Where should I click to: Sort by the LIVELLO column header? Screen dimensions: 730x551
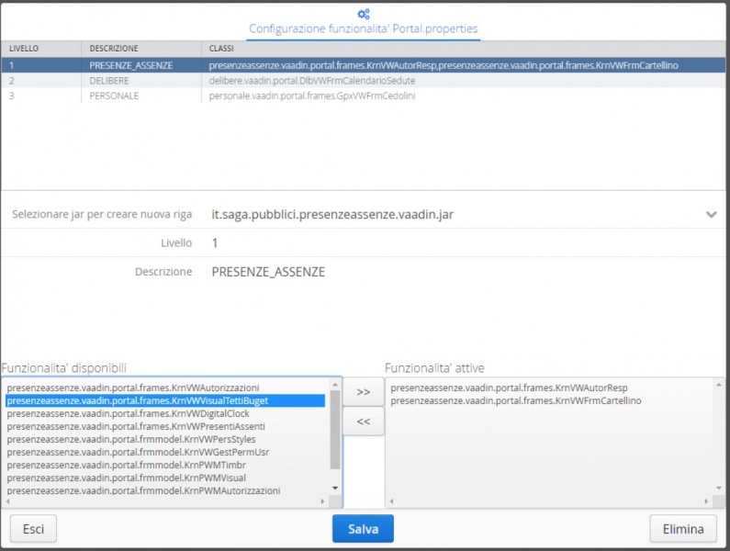(x=25, y=48)
